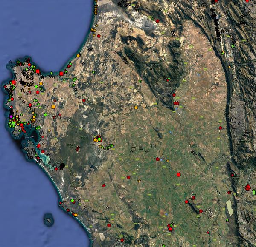Click the orange pentagon on the northern bay shoreline
This screenshot has width=256, height=247.
[x=79, y=55]
